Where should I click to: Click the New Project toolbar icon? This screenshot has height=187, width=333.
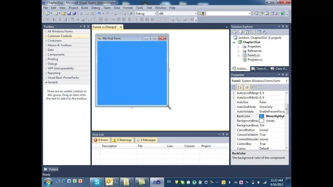tap(47, 14)
